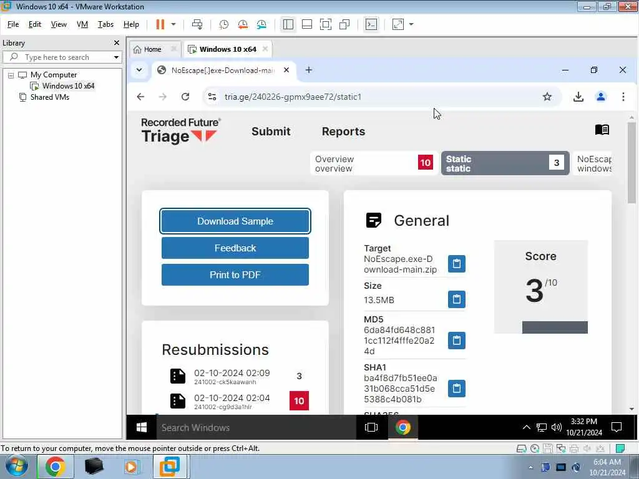Click the stretch guest display icon
Image resolution: width=639 pixels, height=479 pixels.
pyautogui.click(x=398, y=24)
